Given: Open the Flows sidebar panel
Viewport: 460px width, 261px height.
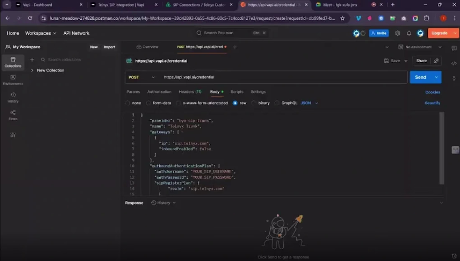Looking at the screenshot, I should [13, 115].
